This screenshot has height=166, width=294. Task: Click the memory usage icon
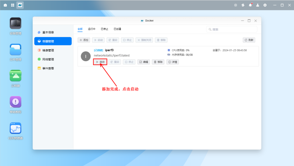[169, 55]
